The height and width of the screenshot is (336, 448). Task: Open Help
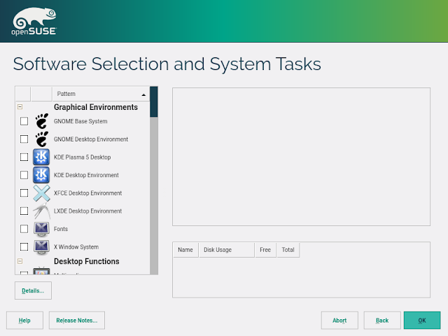coord(24,321)
